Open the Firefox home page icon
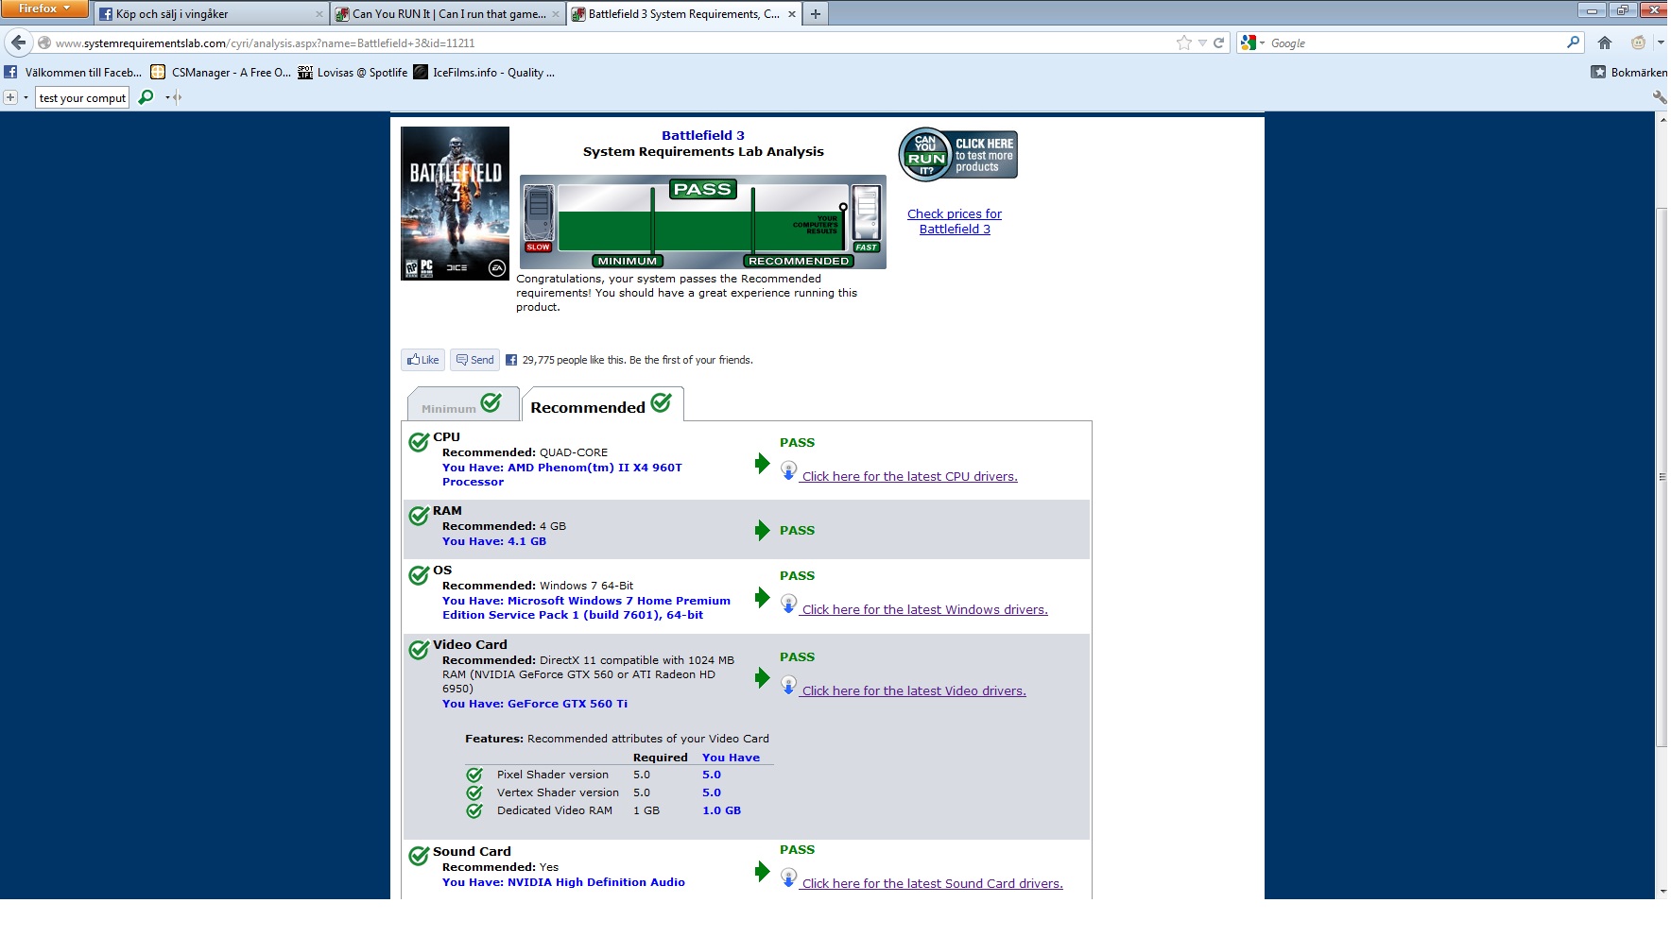 click(x=1604, y=43)
